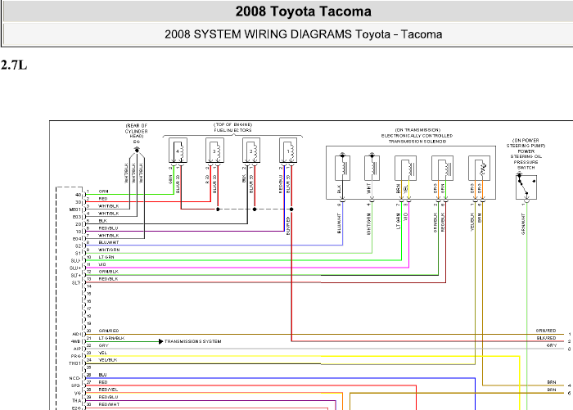Screen dimensions: 573x410
Task: Click the 'SLT+' terminal label
Action: (x=75, y=276)
